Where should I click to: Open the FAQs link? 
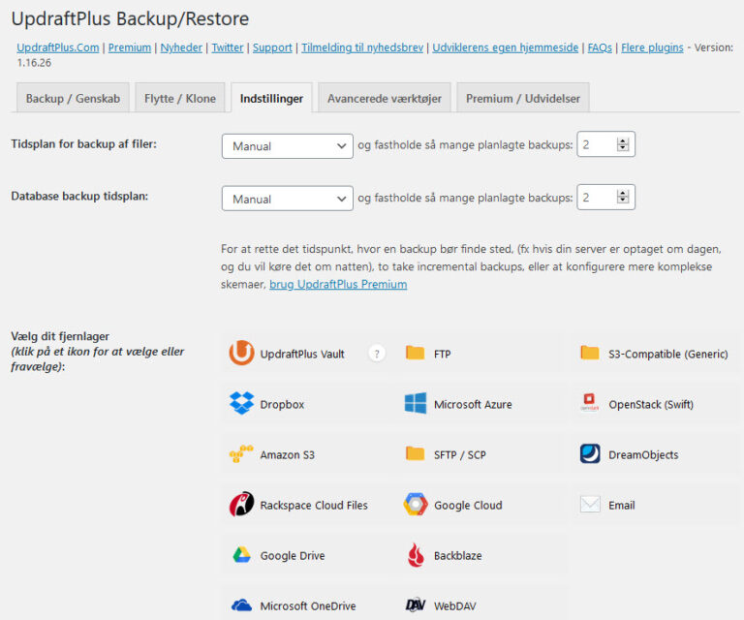coord(600,47)
